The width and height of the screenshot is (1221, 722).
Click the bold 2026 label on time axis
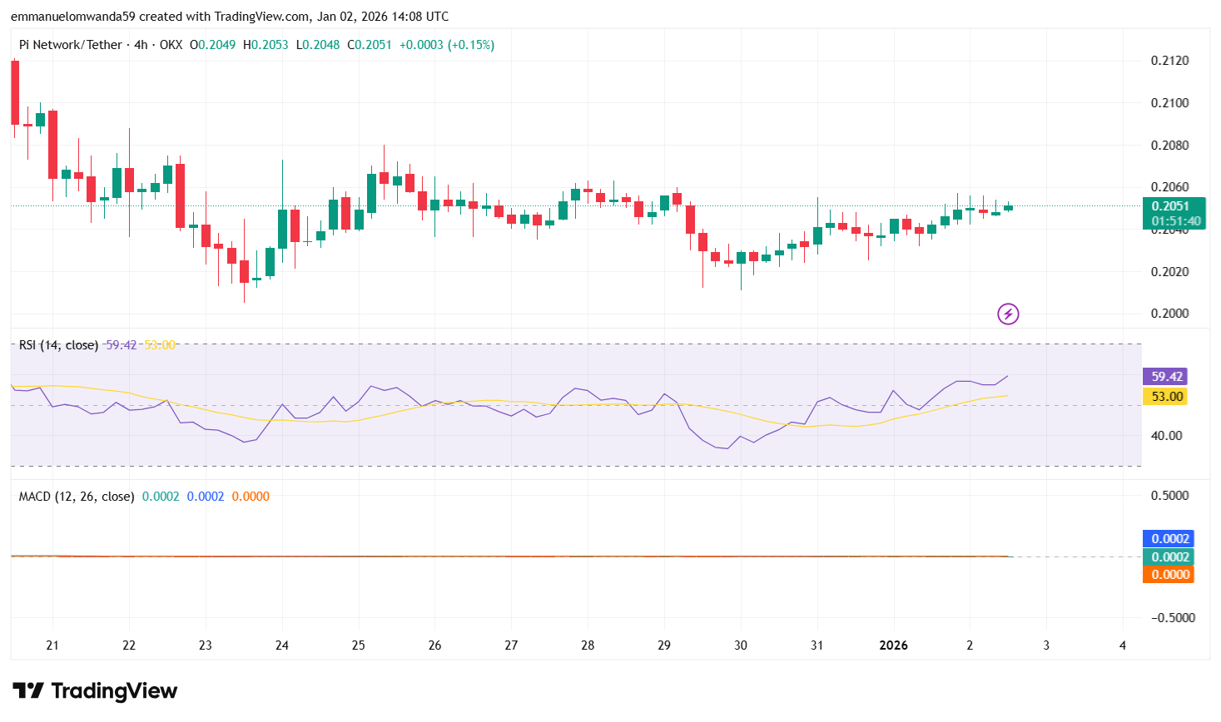coord(893,645)
